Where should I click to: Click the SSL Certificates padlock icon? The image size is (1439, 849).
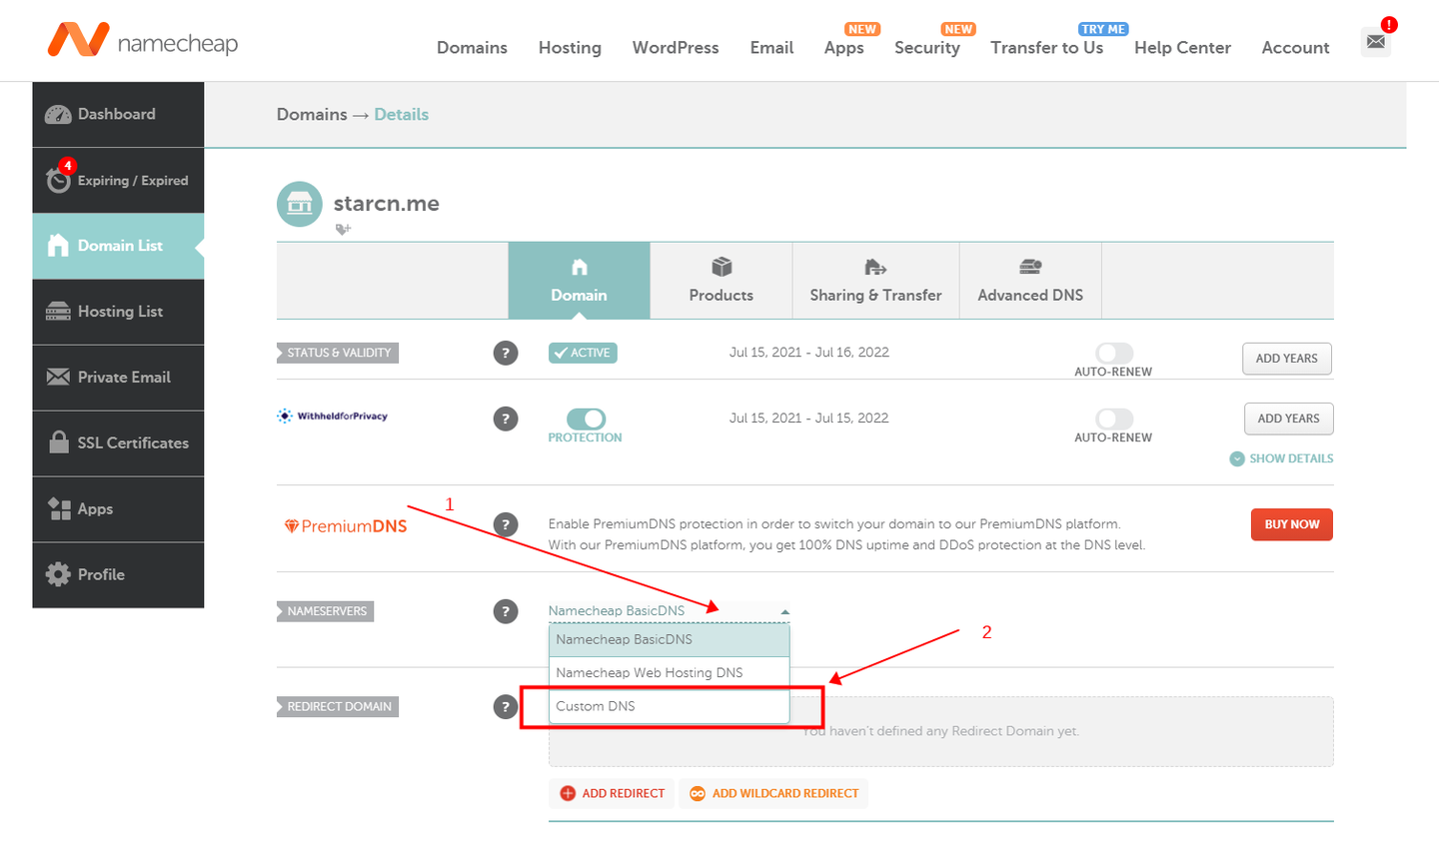tap(58, 442)
